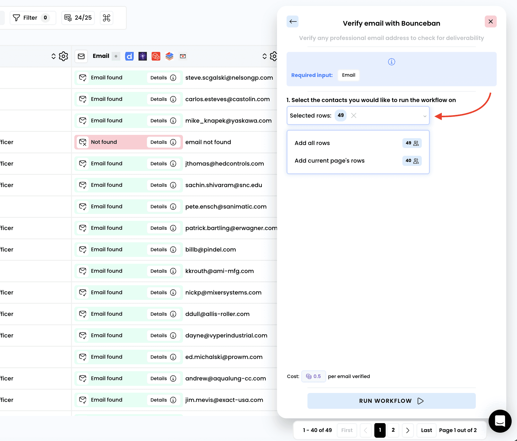The height and width of the screenshot is (441, 517).
Task: Clear the selected rows with the X
Action: pos(354,115)
